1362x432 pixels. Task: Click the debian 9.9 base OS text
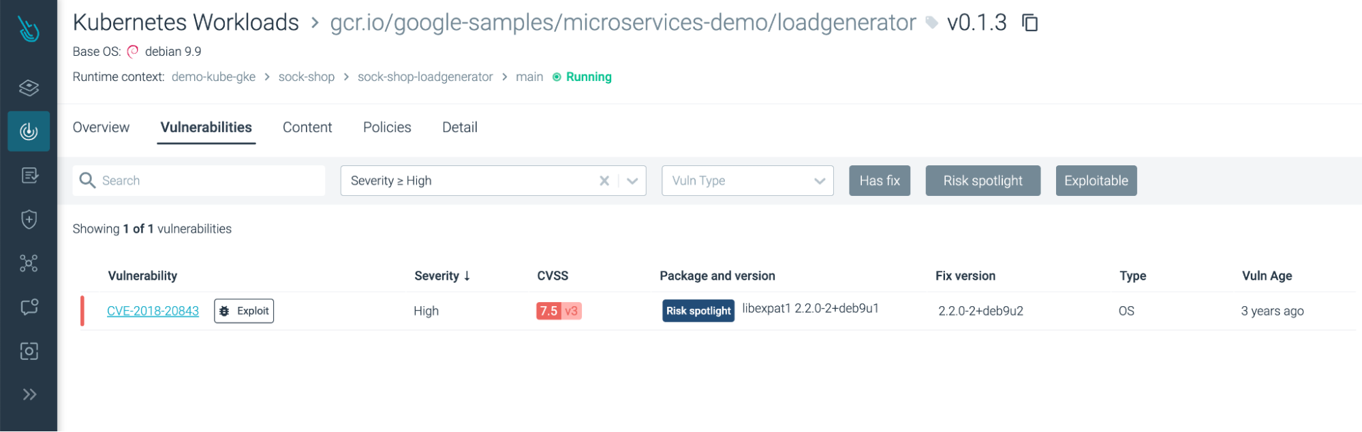tap(173, 52)
